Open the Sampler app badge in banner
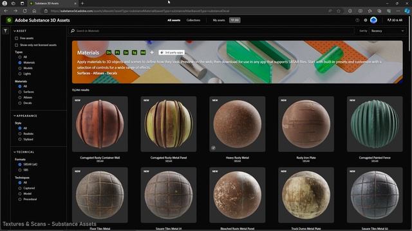Viewport: 412px width, 231px height. click(126, 53)
